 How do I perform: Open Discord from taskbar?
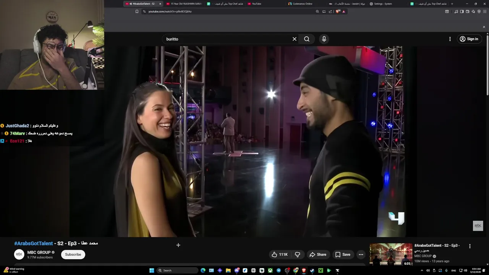coord(237,270)
